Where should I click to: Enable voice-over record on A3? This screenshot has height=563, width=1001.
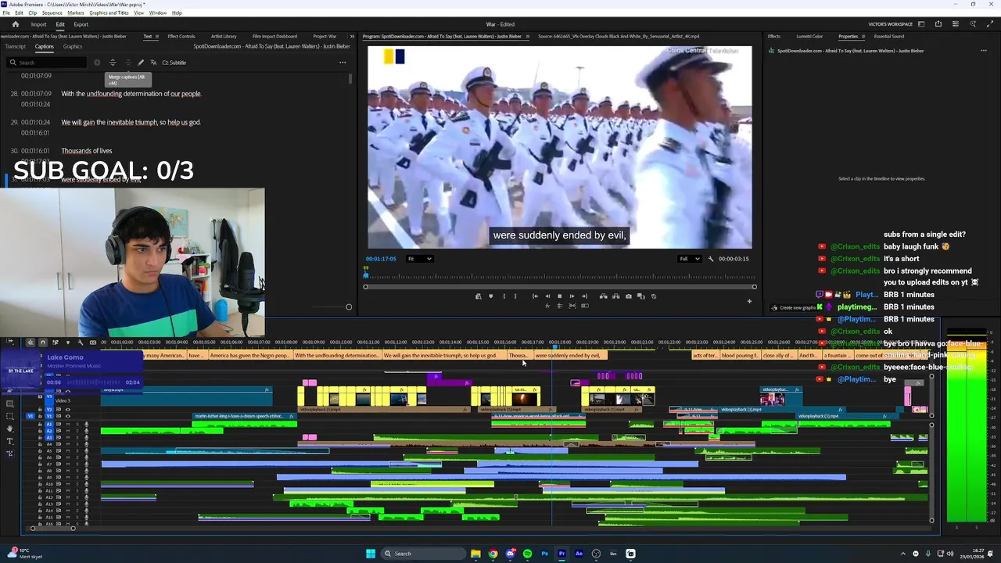click(x=86, y=438)
